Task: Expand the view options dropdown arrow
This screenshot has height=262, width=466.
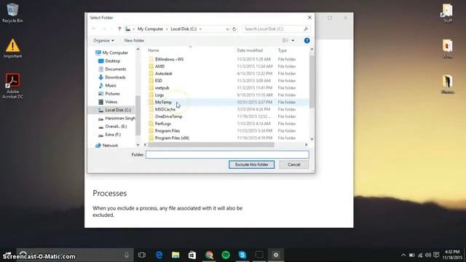Action: 293,41
